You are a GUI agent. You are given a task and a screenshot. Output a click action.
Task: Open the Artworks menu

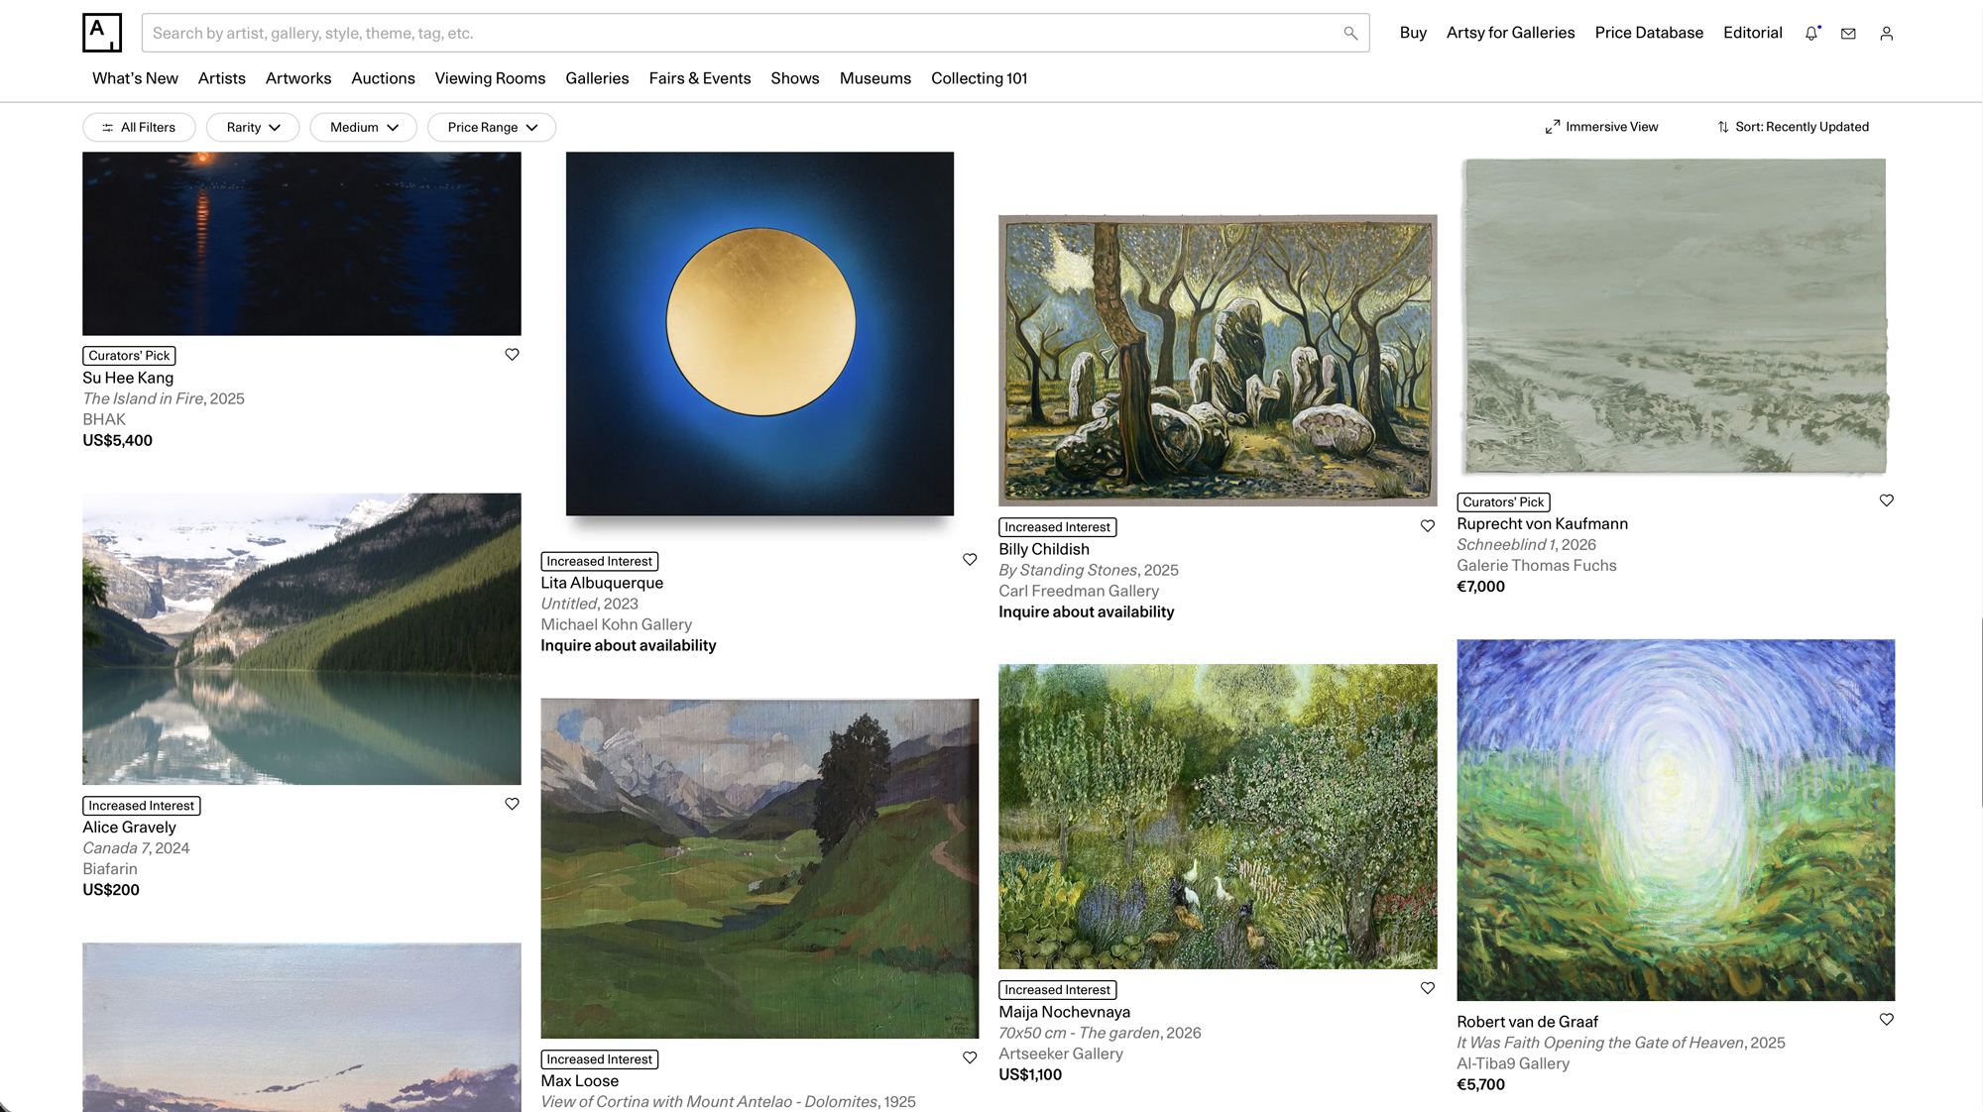(x=298, y=78)
